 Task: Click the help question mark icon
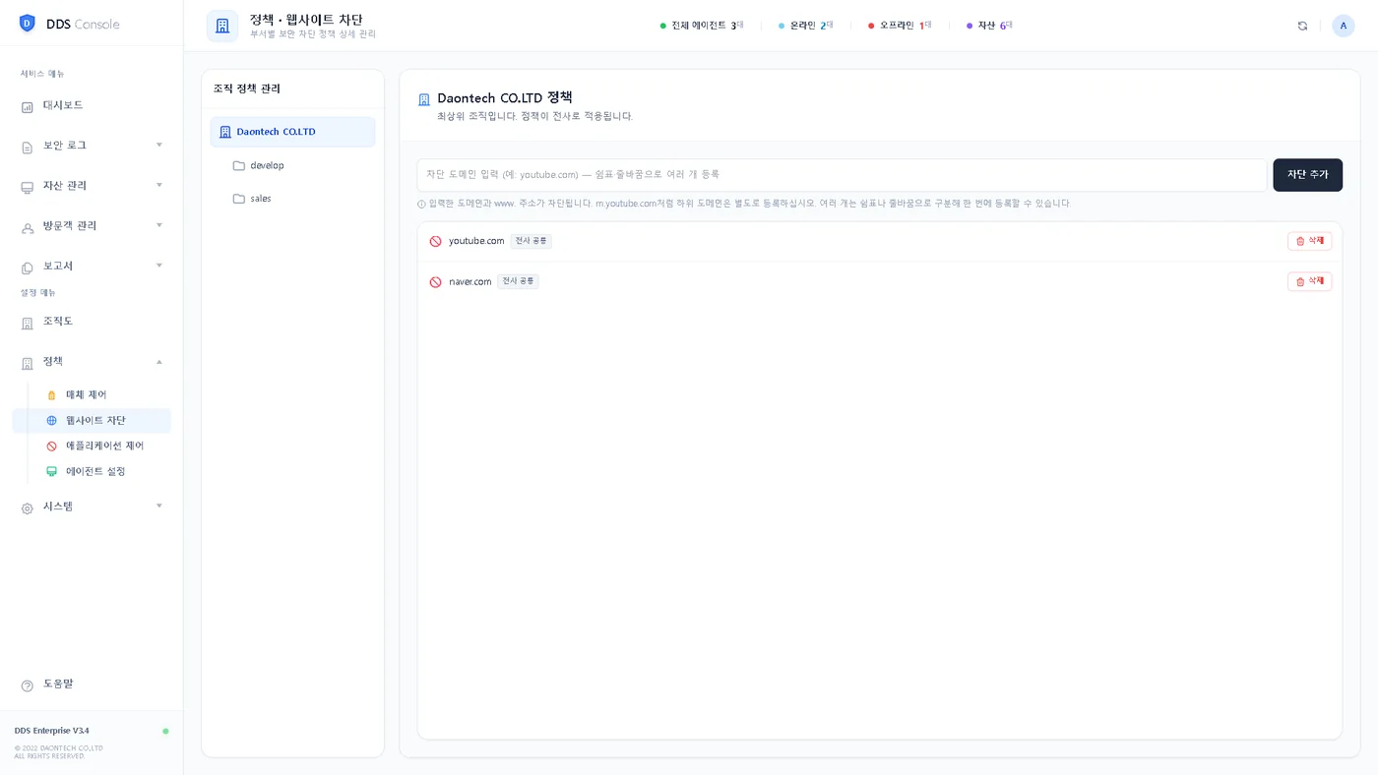(x=28, y=685)
